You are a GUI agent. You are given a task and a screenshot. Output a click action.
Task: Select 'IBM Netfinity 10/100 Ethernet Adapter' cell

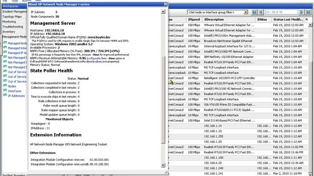click(229, 57)
